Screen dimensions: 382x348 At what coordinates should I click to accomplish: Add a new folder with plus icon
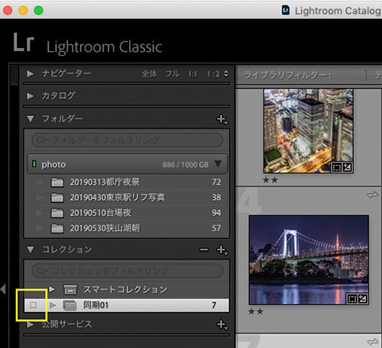[222, 119]
